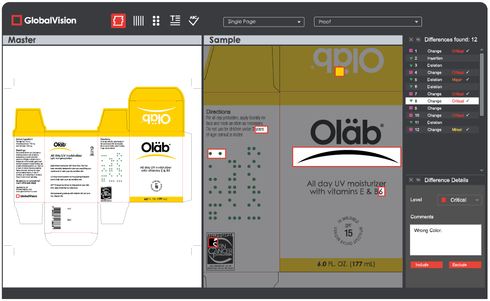Open the text inspection tool

point(175,21)
